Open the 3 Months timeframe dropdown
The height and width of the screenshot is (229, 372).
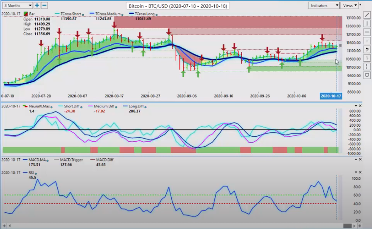point(17,5)
